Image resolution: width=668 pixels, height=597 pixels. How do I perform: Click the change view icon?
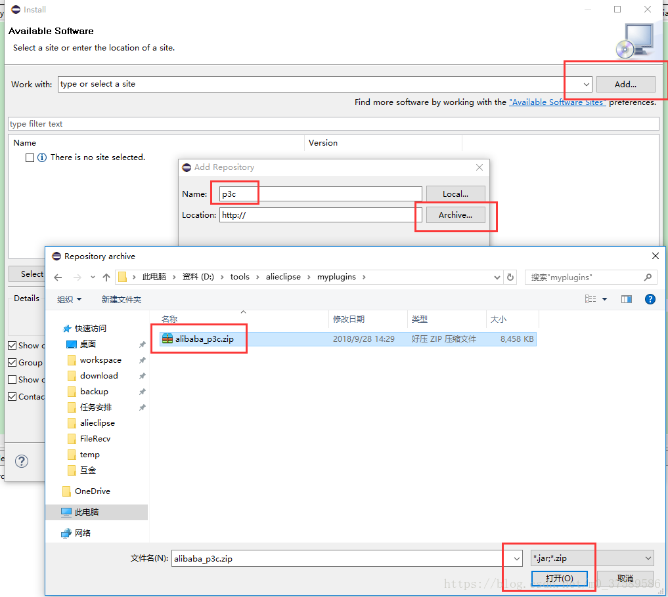point(590,299)
